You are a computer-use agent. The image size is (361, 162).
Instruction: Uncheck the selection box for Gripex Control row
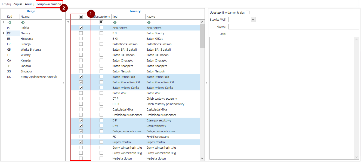click(x=81, y=142)
